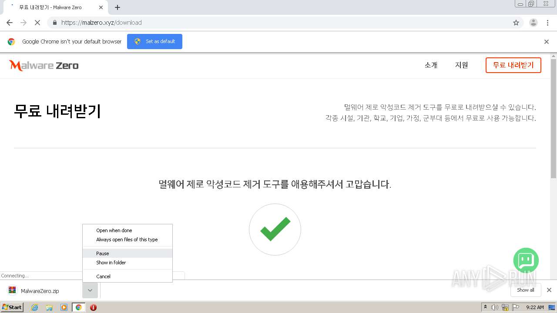Cancel the download from the menu
This screenshot has height=313, width=557.
(x=128, y=276)
